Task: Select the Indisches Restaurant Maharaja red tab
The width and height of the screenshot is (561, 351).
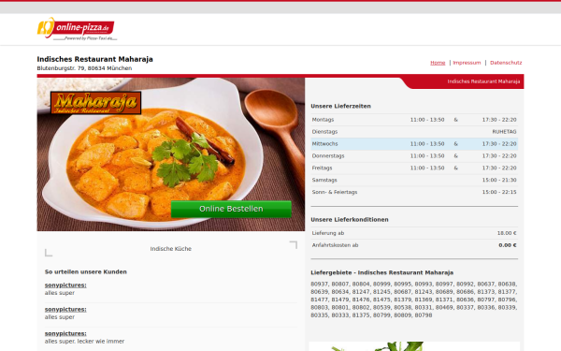Action: pos(483,81)
